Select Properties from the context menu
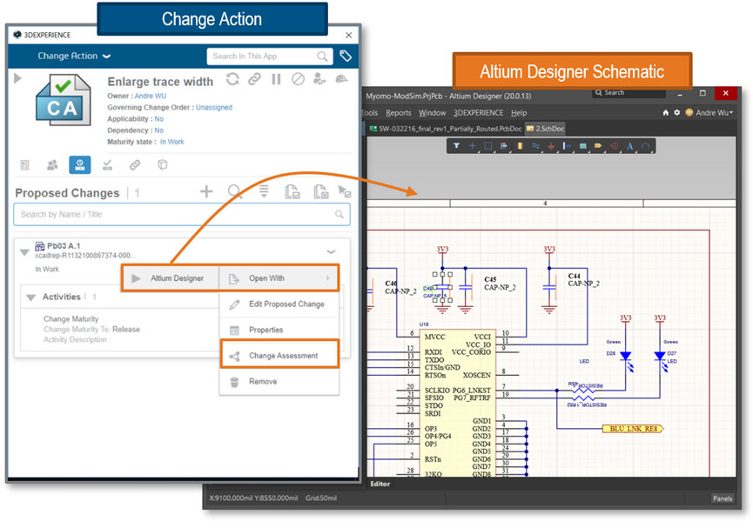 click(x=279, y=331)
